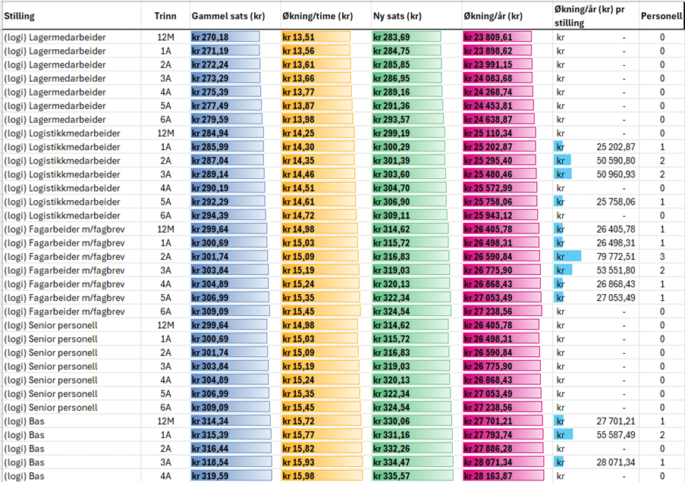The image size is (685, 482).
Task: Select the "Trinn" column header
Action: pyautogui.click(x=165, y=16)
